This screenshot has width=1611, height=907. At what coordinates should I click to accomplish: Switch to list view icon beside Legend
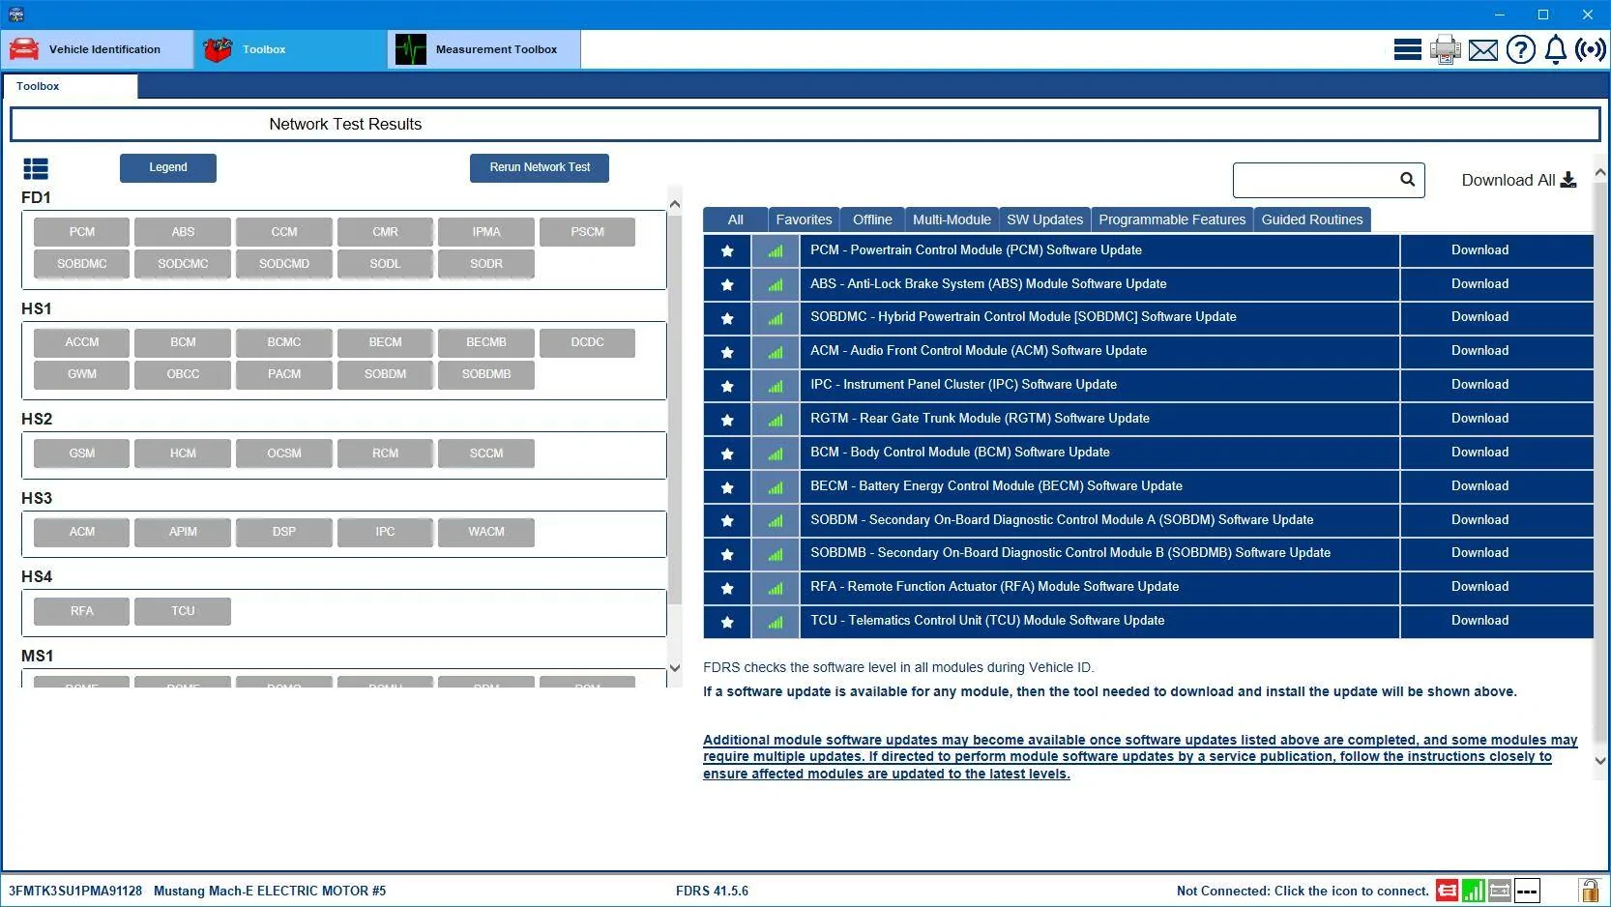[36, 169]
